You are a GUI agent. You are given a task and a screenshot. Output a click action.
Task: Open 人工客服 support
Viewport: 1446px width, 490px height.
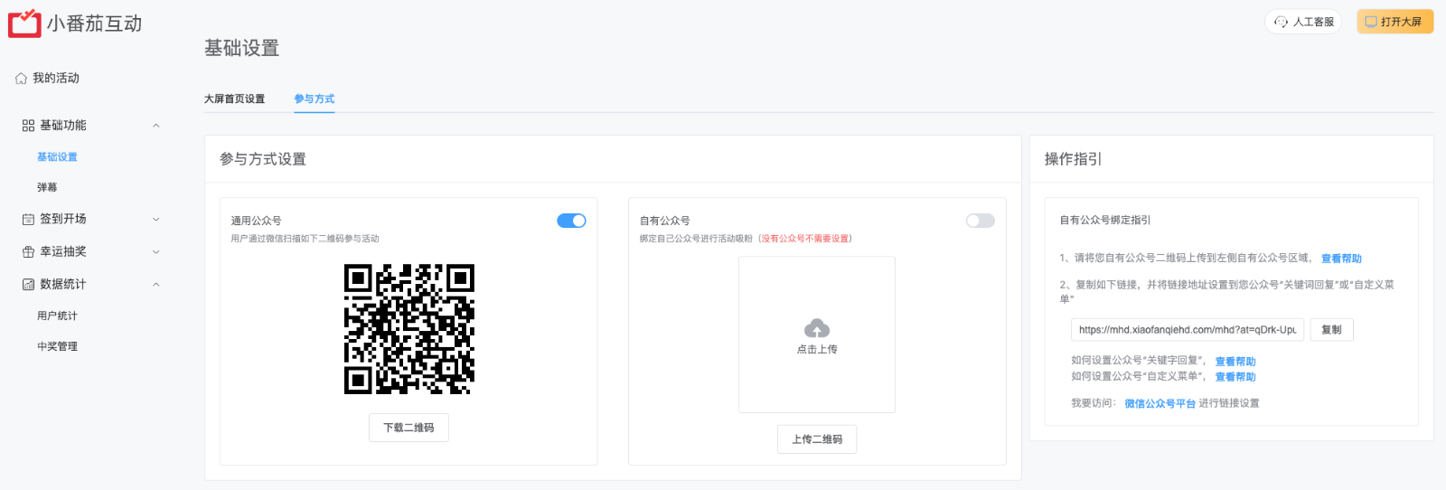point(1303,22)
